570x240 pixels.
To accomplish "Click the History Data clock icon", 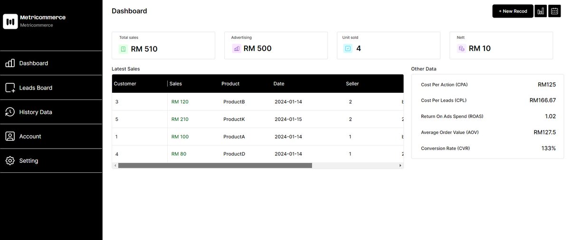I will 10,112.
